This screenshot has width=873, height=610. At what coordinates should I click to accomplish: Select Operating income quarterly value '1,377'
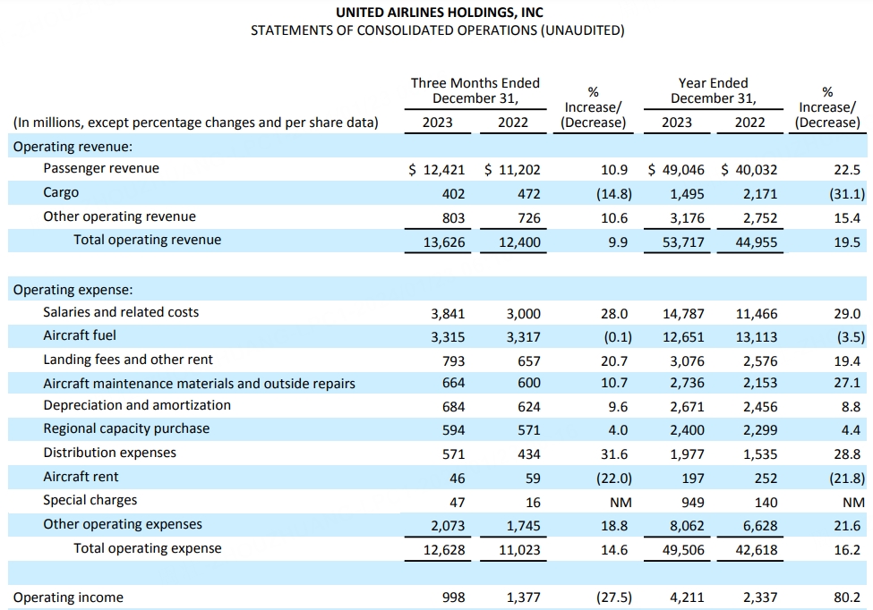524,597
